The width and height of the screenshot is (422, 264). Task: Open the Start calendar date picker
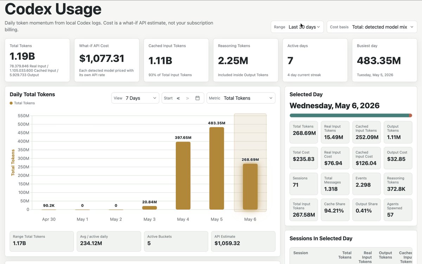(198, 98)
